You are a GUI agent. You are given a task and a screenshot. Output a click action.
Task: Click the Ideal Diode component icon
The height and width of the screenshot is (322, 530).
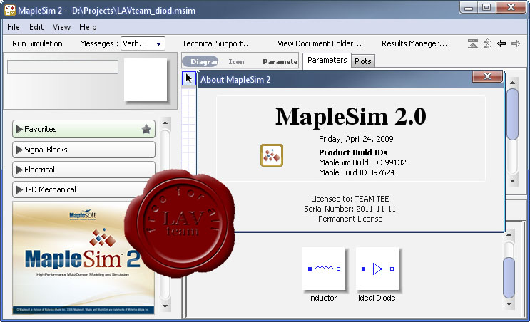(377, 269)
